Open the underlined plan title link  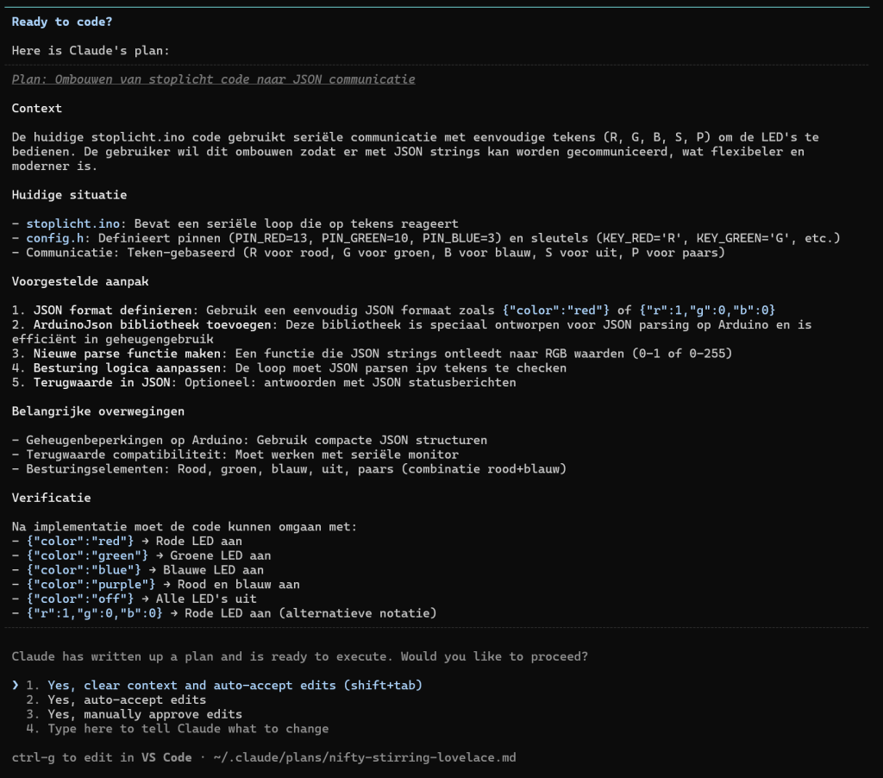coord(213,79)
